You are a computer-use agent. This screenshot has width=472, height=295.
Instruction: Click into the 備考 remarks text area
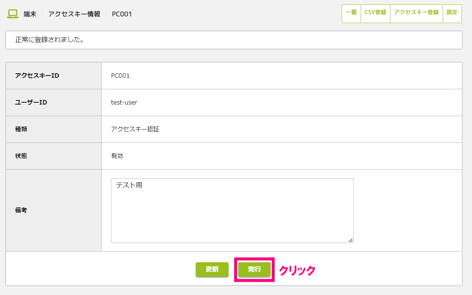click(x=232, y=211)
